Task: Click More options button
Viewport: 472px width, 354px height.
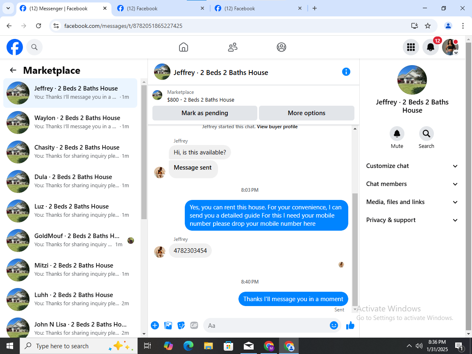Action: pos(306,113)
